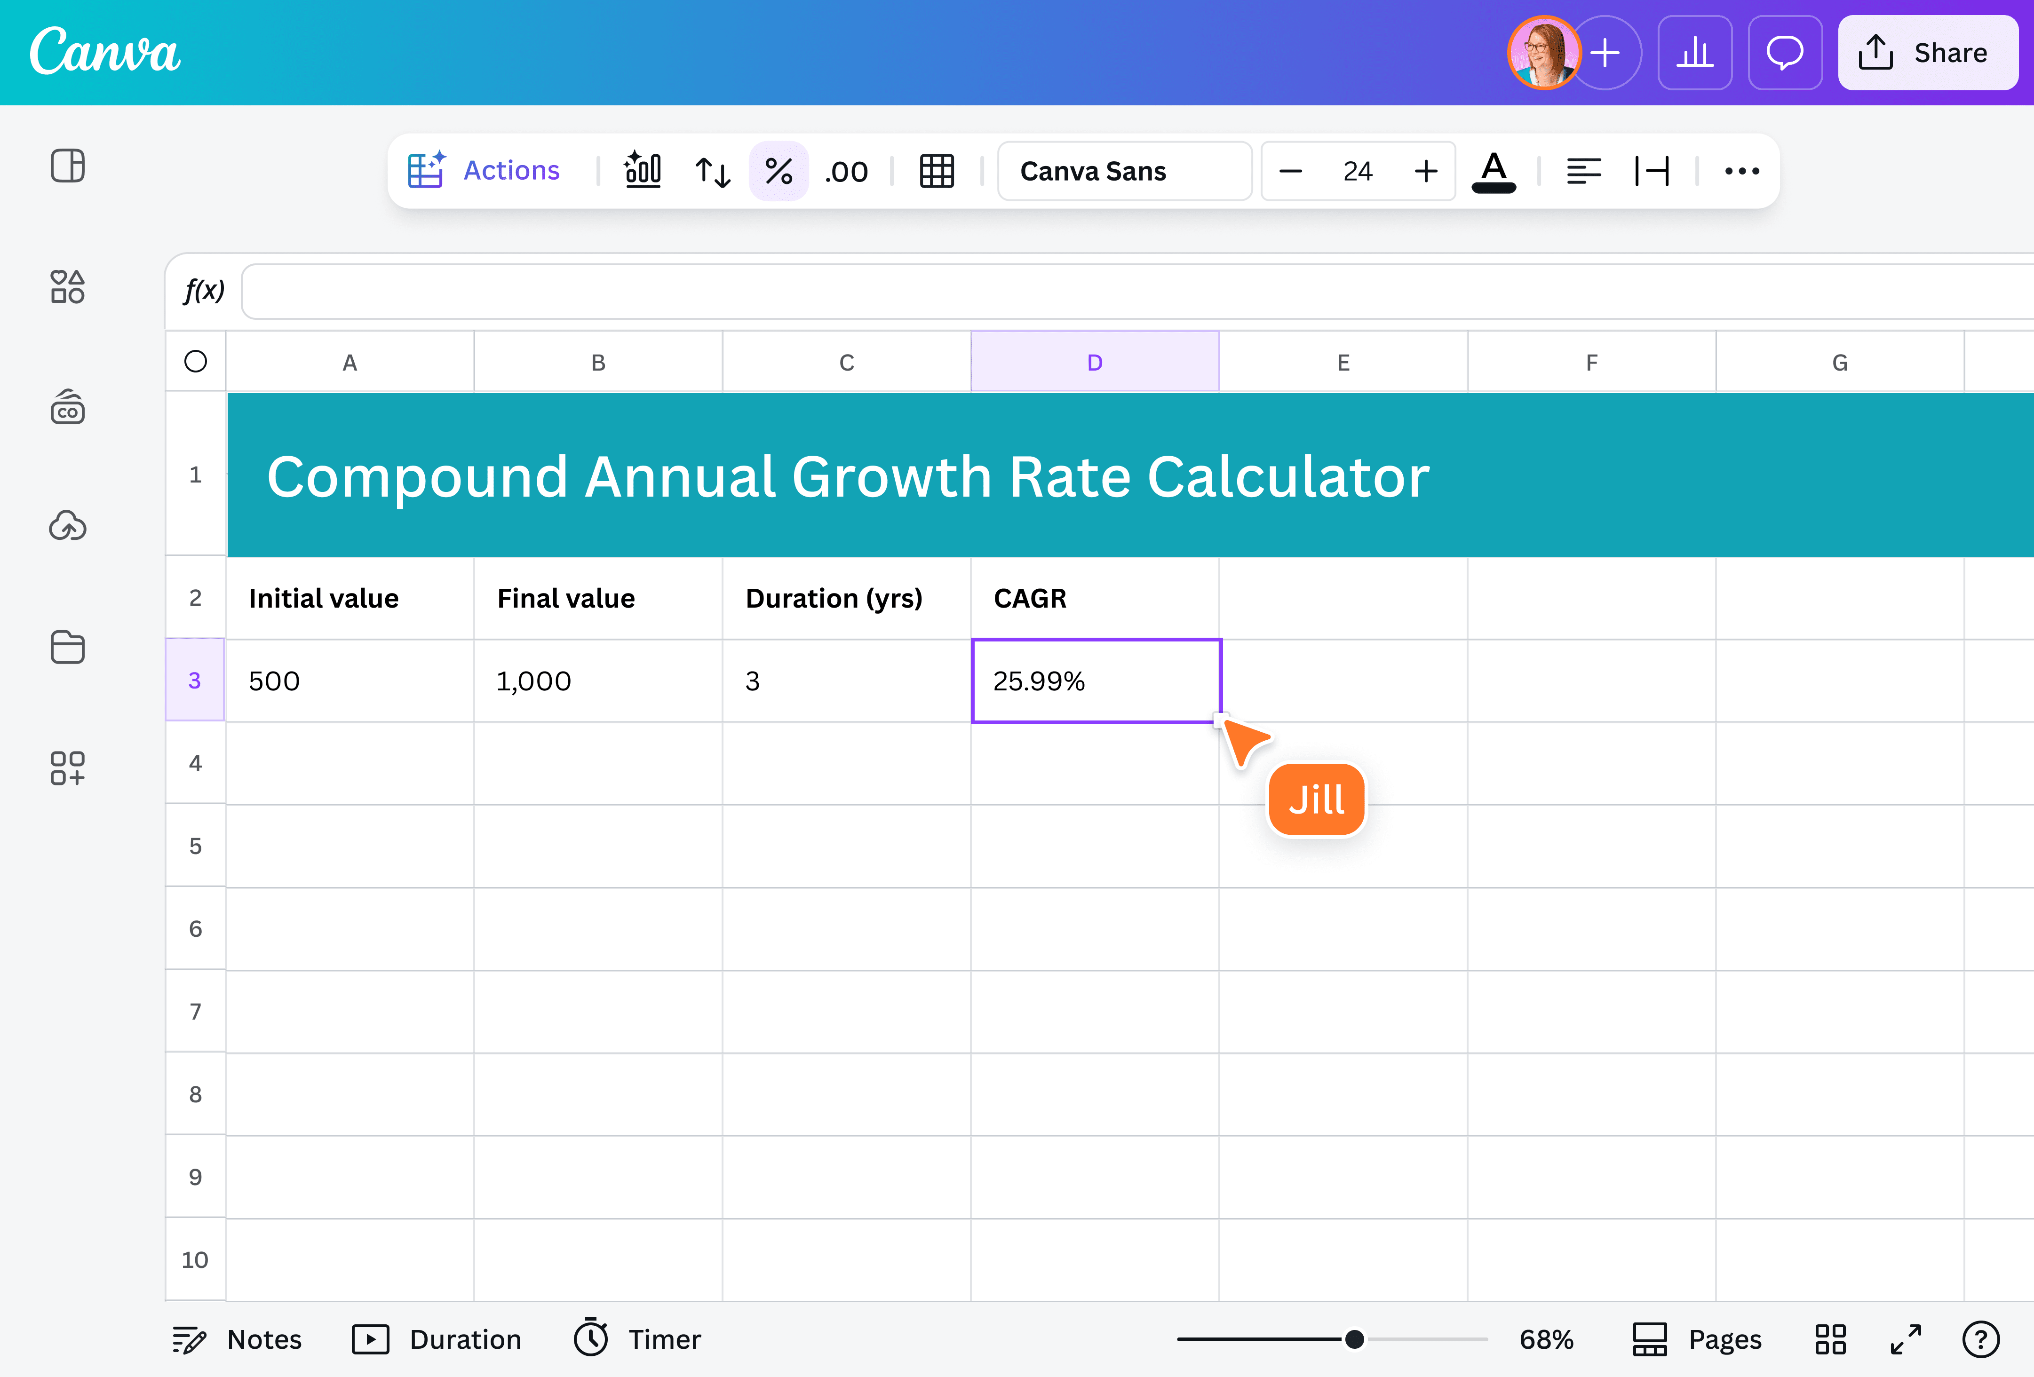Open the sort tool with the arrows icon

(x=712, y=172)
